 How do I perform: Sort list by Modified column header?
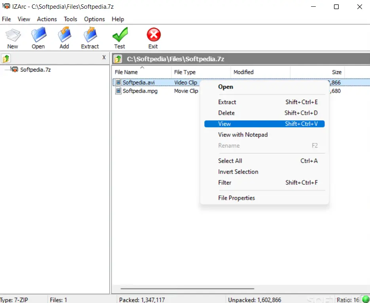tap(243, 72)
